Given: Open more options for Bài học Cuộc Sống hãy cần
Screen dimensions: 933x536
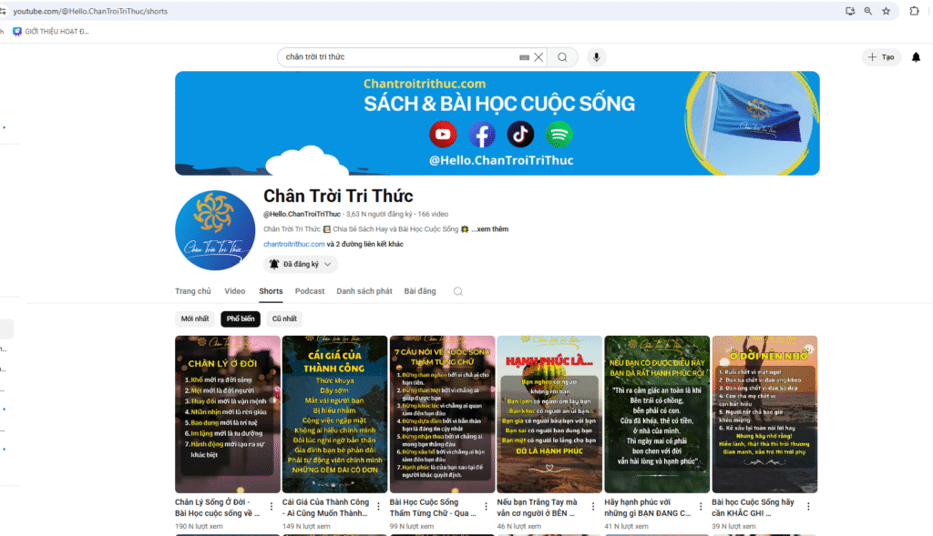Looking at the screenshot, I should tap(808, 506).
